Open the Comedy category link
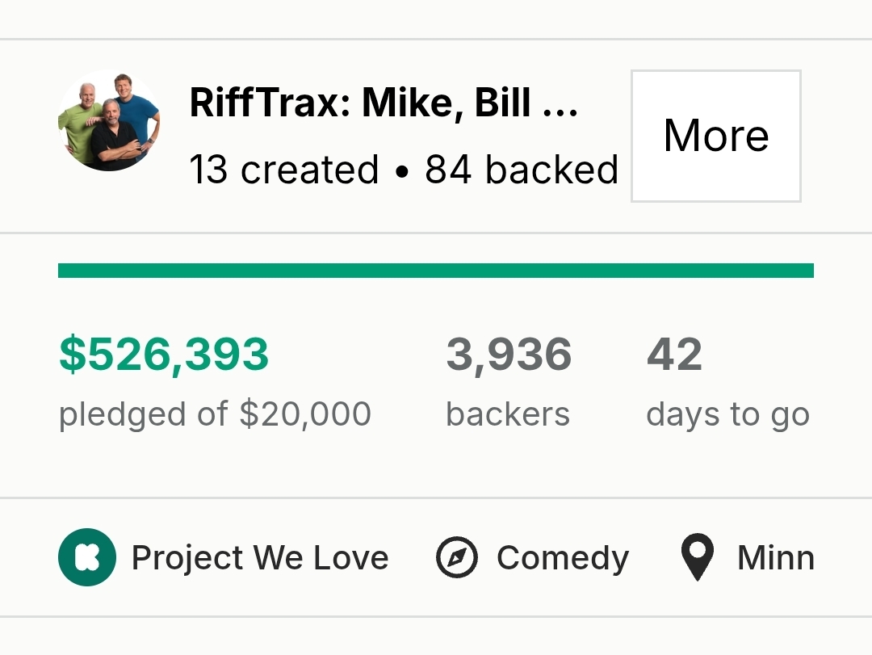The image size is (872, 655). point(563,558)
